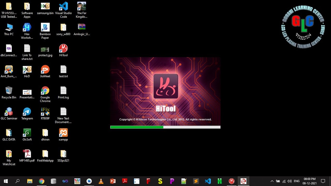This screenshot has height=186, width=331.
Task: Open the Hex Workshop shortcut
Action: pyautogui.click(x=27, y=31)
